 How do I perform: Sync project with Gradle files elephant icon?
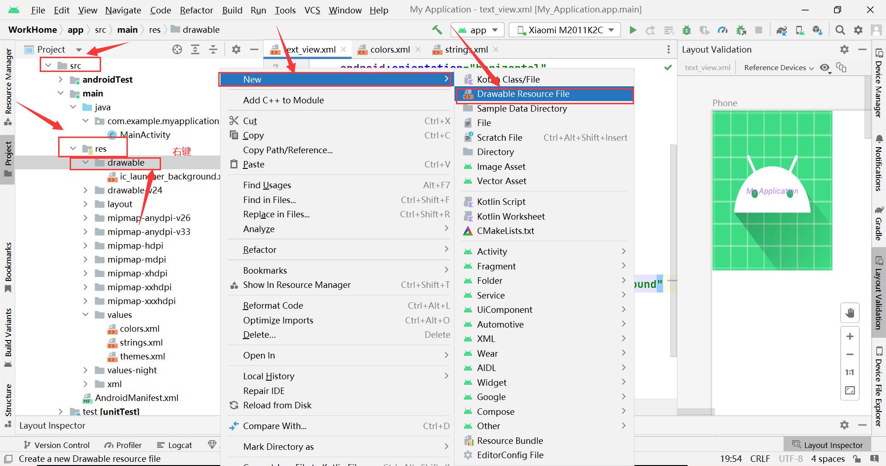point(781,30)
